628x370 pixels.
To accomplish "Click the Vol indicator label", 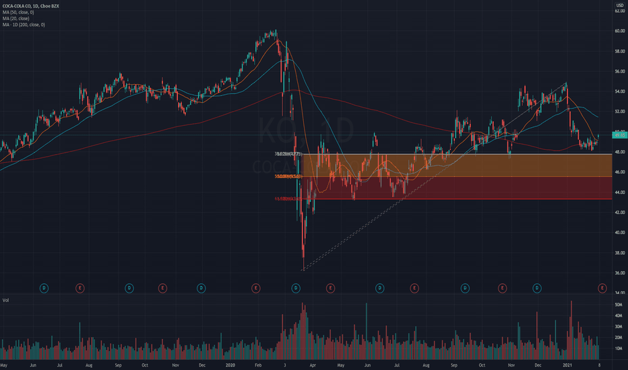I will coord(5,300).
